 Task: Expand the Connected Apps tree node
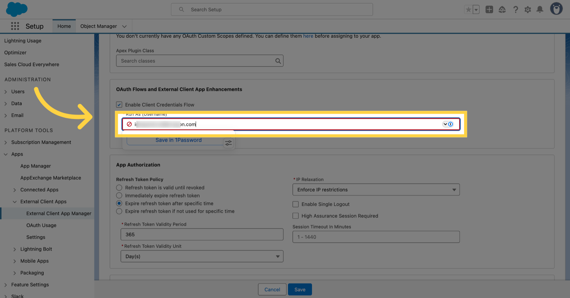click(x=15, y=190)
